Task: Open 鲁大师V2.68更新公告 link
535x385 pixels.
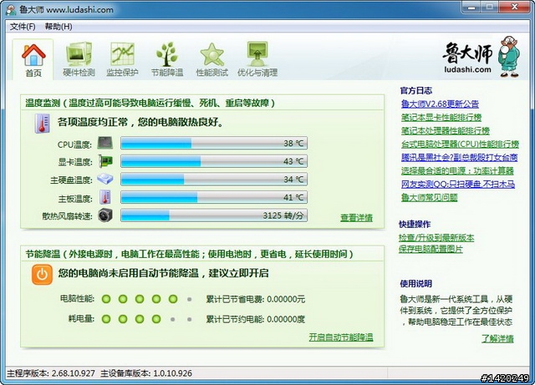Action: tap(440, 104)
